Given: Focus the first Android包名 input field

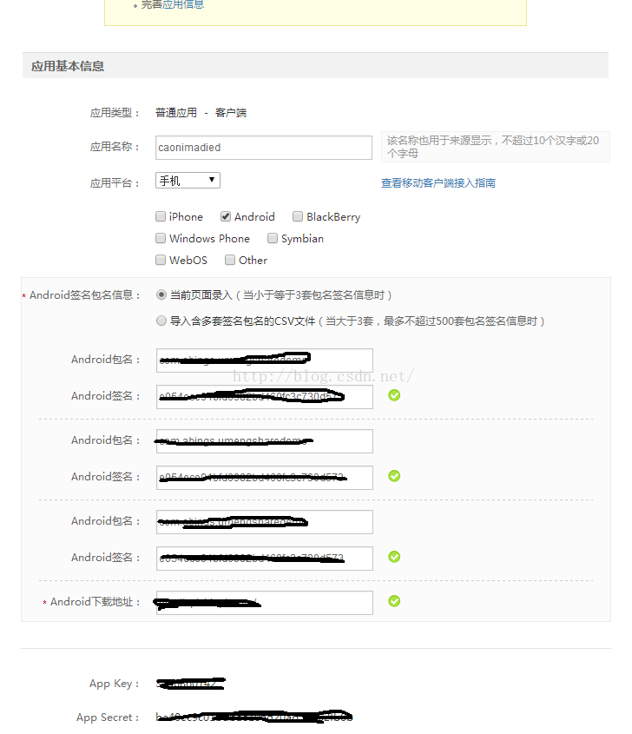Looking at the screenshot, I should (x=265, y=360).
